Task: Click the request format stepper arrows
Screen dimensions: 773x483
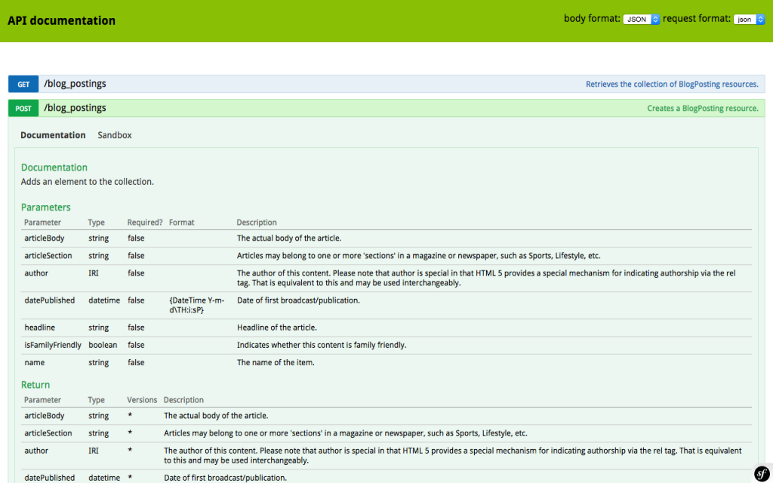Action: pyautogui.click(x=759, y=19)
